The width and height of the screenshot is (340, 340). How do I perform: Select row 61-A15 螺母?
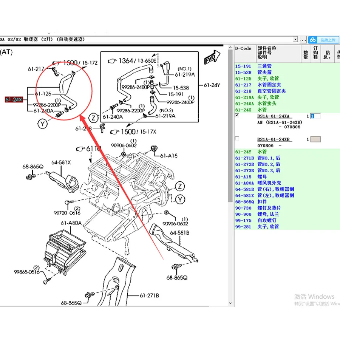[x=287, y=177]
